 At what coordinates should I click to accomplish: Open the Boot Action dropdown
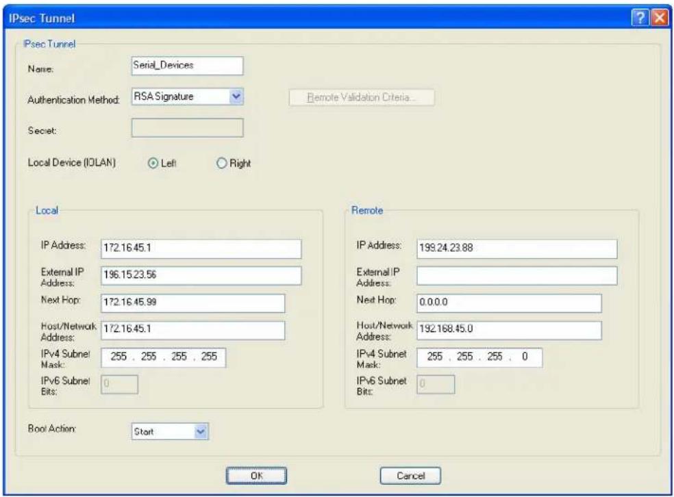pos(201,431)
